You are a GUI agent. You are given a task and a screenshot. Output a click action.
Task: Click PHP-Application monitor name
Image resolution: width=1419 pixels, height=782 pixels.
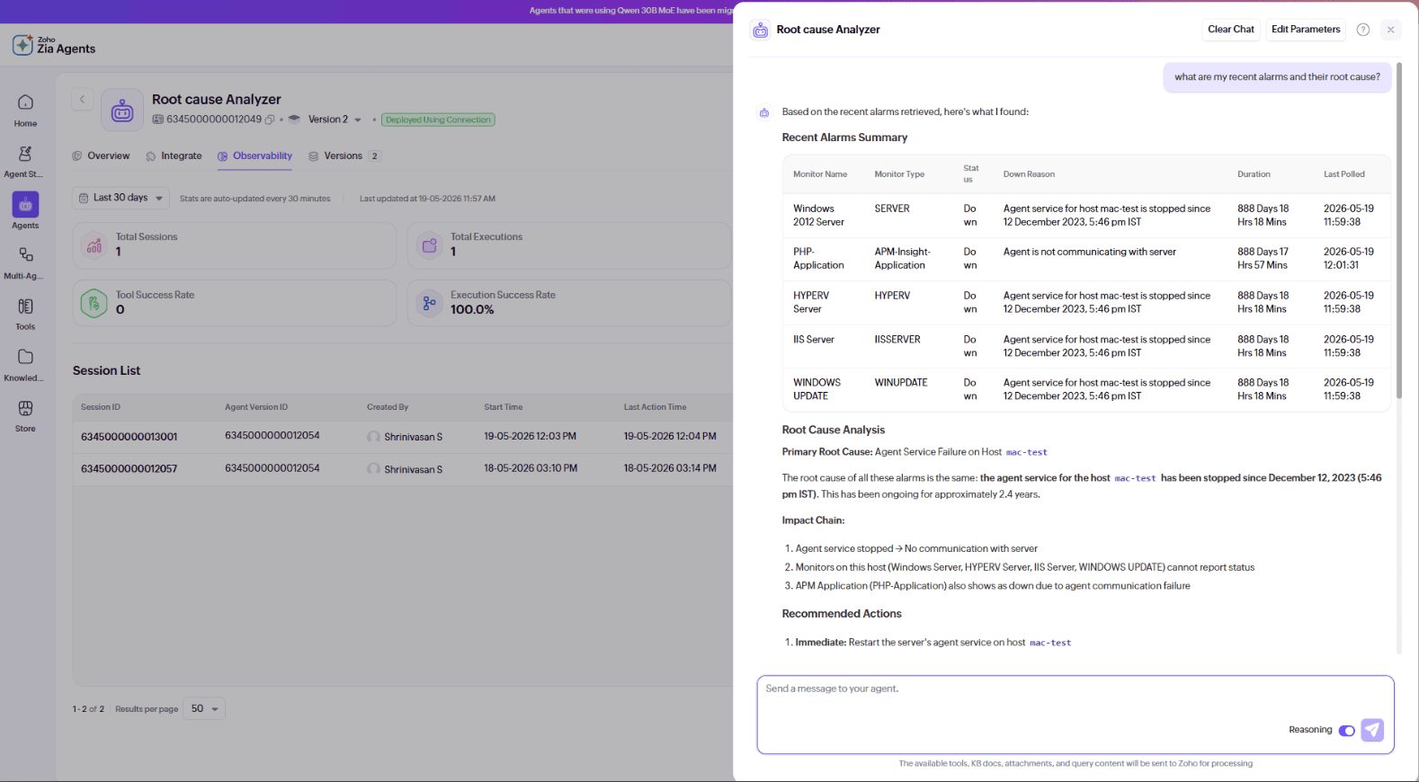coord(818,259)
